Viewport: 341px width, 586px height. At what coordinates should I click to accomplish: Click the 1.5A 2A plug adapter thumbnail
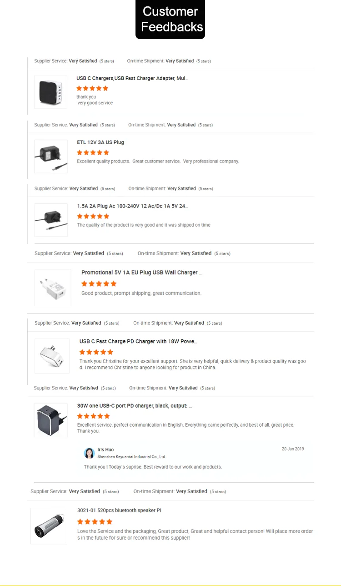[51, 220]
